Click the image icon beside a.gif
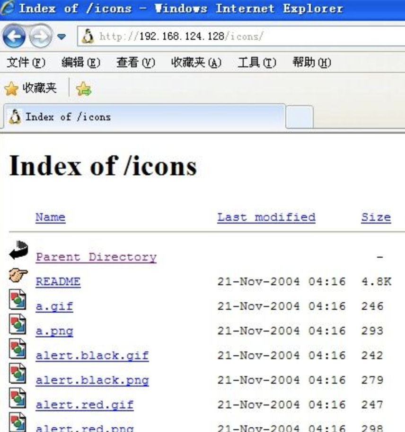Screen dimensions: 405x432 point(18,299)
